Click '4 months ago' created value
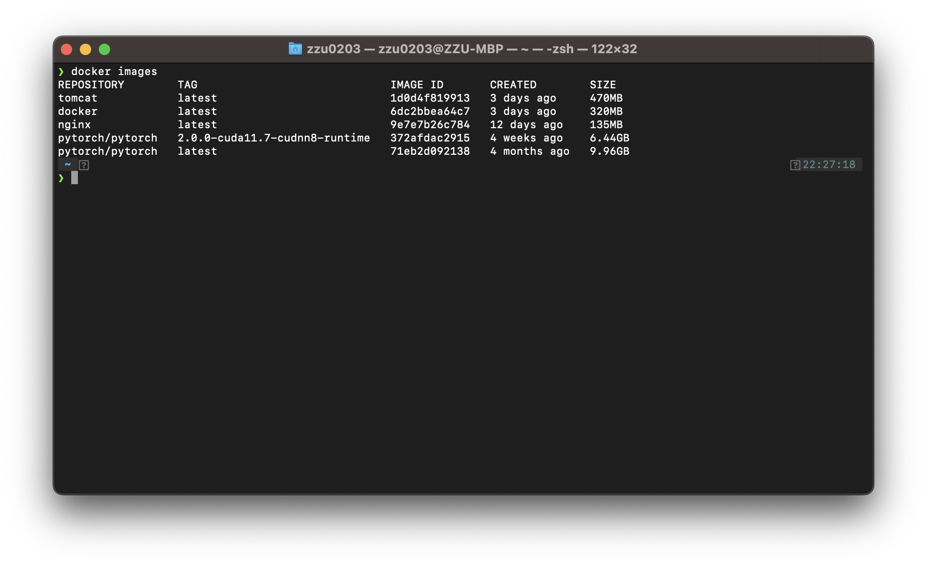 coord(530,151)
